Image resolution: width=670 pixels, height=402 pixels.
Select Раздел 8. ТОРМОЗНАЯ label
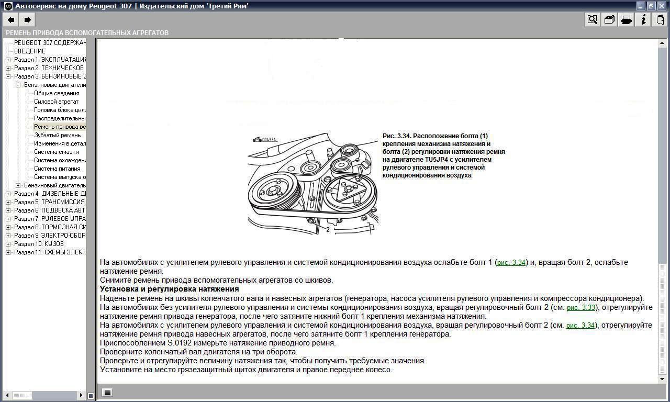coord(50,227)
